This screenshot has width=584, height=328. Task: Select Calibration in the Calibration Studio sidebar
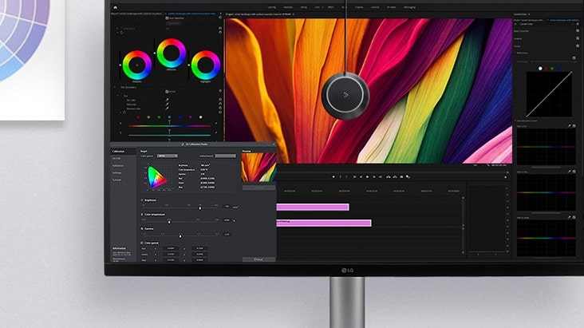[123, 152]
